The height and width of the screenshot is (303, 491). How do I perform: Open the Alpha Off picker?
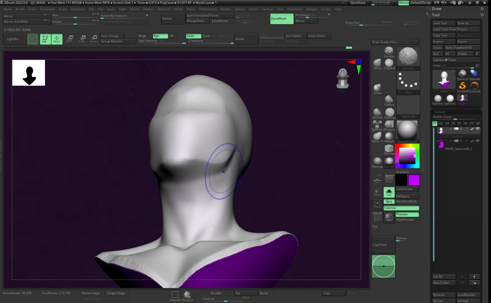pyautogui.click(x=408, y=107)
